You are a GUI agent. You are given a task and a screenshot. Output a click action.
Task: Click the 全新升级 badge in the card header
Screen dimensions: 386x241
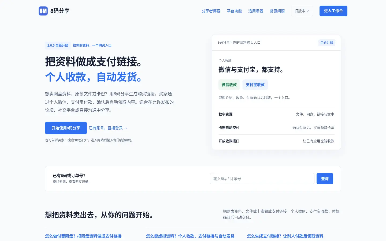(x=327, y=43)
